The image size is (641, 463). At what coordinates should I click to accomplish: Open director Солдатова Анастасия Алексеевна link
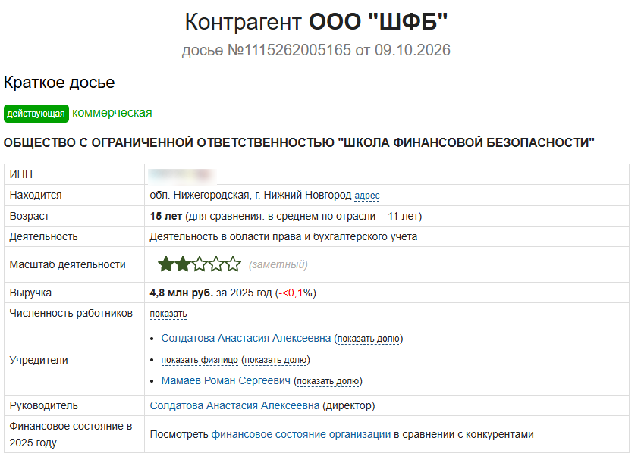point(234,406)
